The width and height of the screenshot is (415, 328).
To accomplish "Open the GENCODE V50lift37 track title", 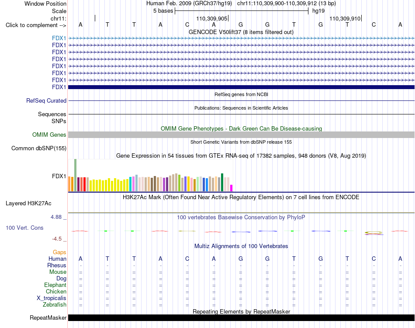I will click(x=241, y=32).
